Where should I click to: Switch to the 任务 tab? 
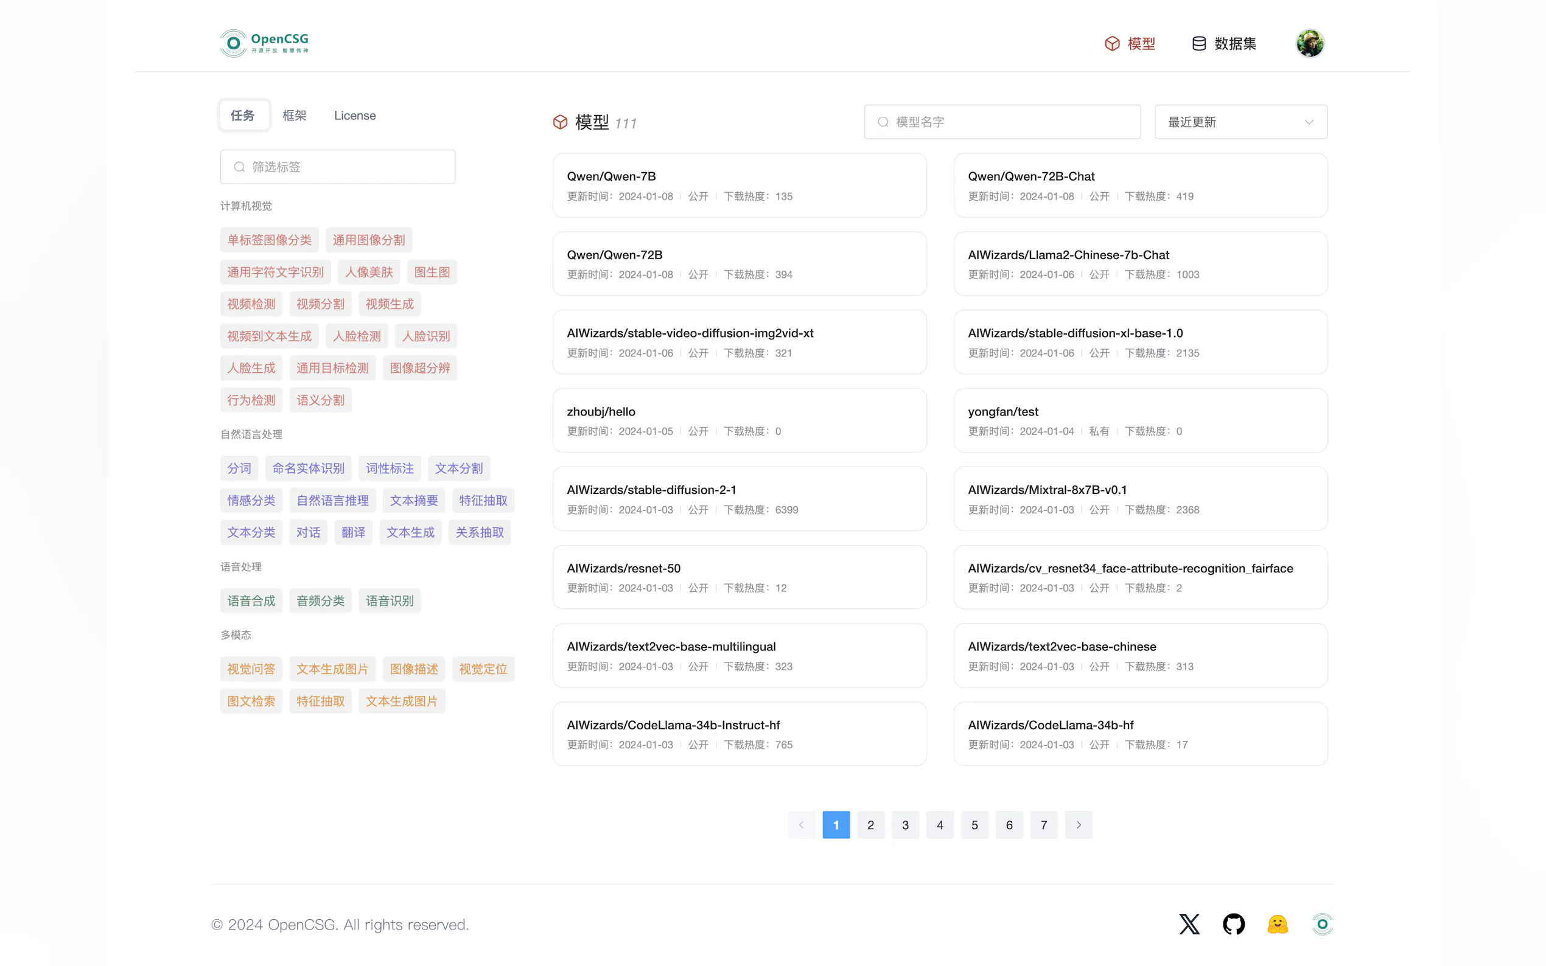click(x=243, y=116)
